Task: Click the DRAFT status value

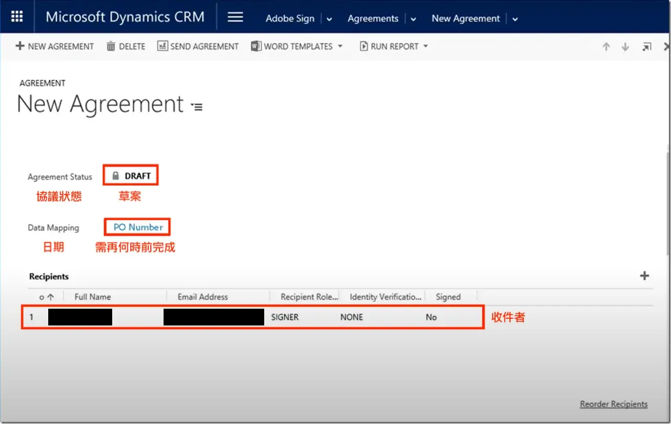Action: 138,176
